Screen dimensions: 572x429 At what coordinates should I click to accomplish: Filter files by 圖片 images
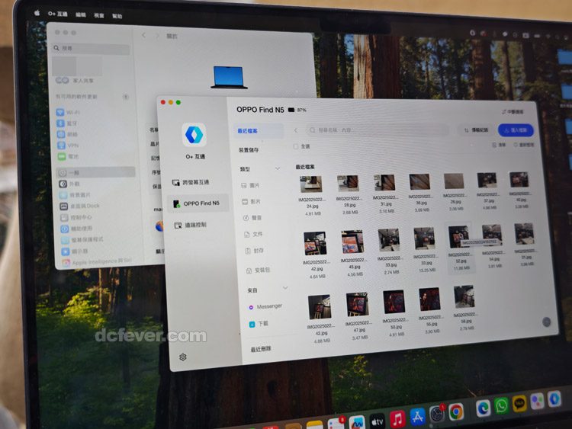251,185
